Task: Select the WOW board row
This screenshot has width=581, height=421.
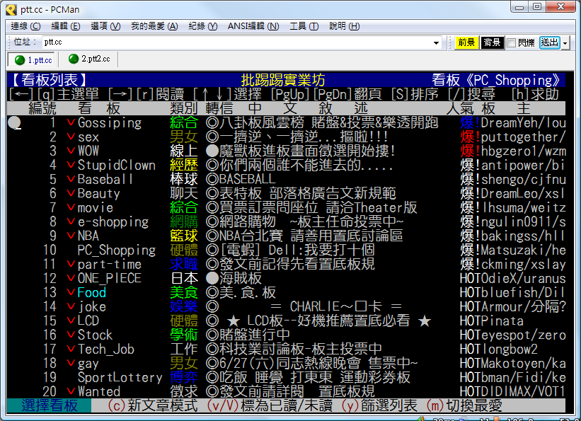Action: point(286,151)
